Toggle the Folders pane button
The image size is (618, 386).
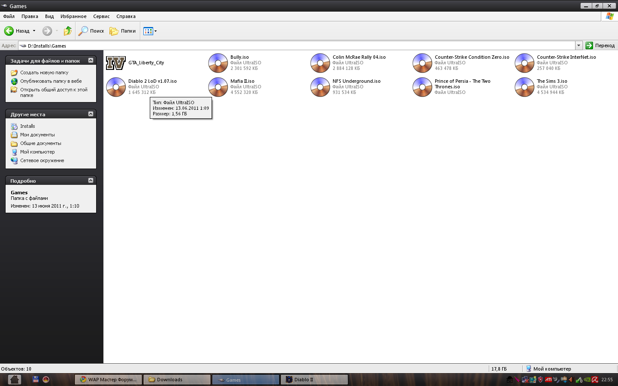123,31
